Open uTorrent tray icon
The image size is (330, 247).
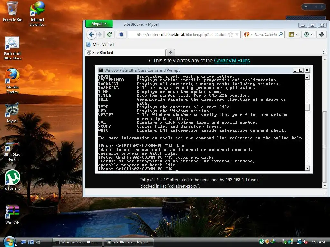pyautogui.click(x=261, y=242)
